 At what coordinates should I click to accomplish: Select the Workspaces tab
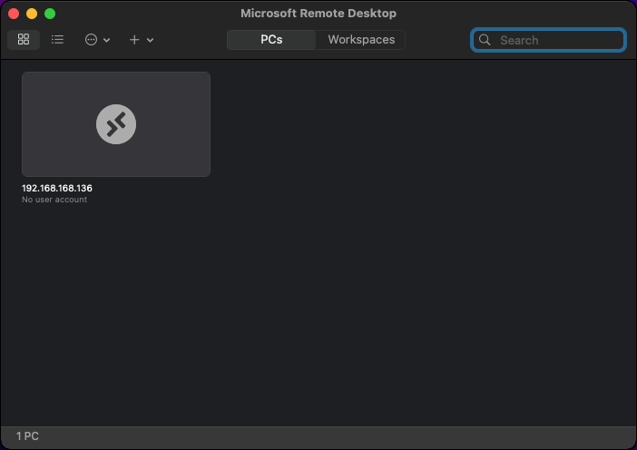361,40
